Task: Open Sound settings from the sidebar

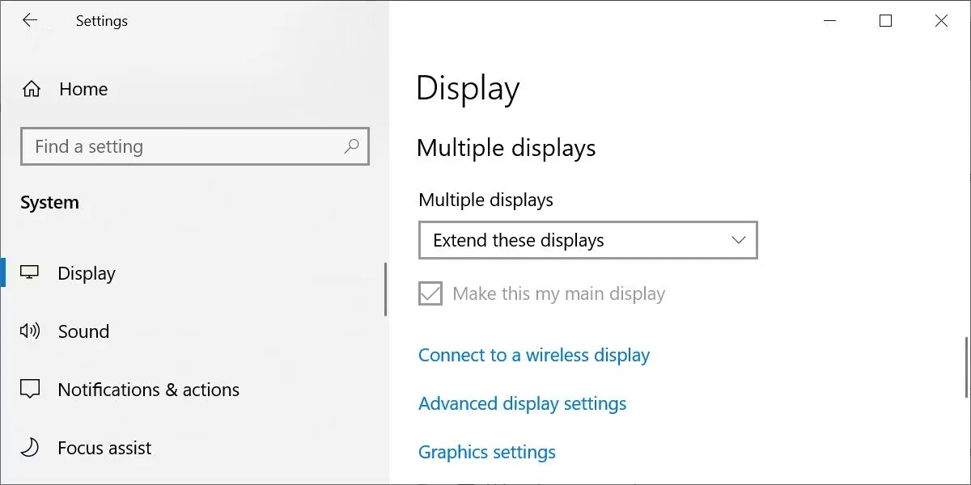Action: coord(83,331)
